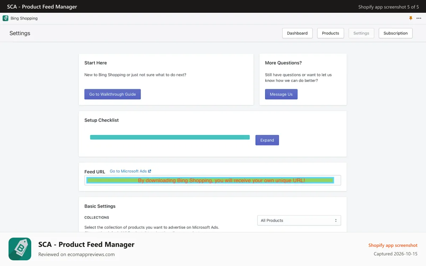This screenshot has height=266, width=426.
Task: Open the Dashboard tab
Action: 297,33
